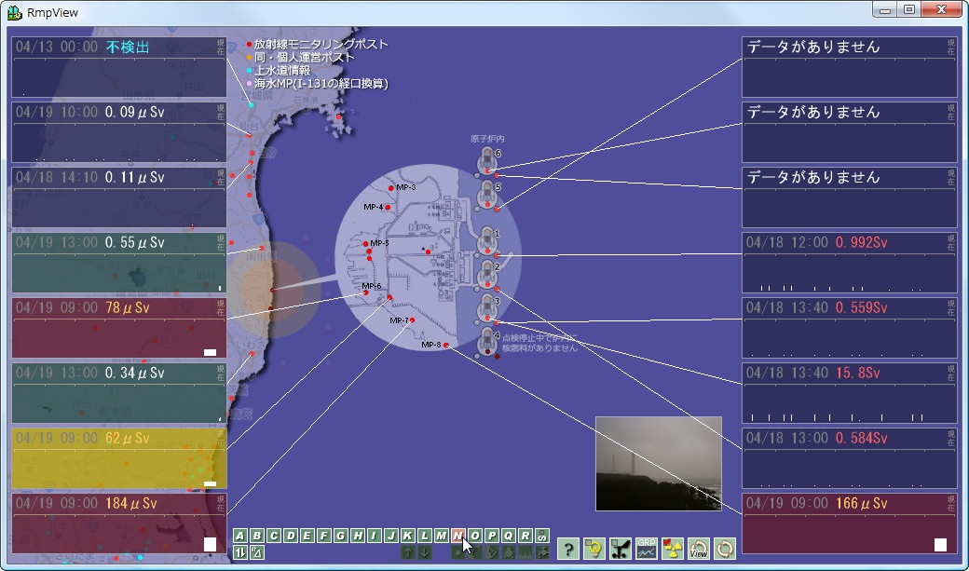Select preset letter F
Image resolution: width=969 pixels, height=571 pixels.
coord(324,536)
